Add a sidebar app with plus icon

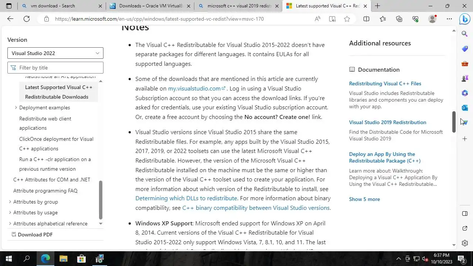tap(465, 139)
